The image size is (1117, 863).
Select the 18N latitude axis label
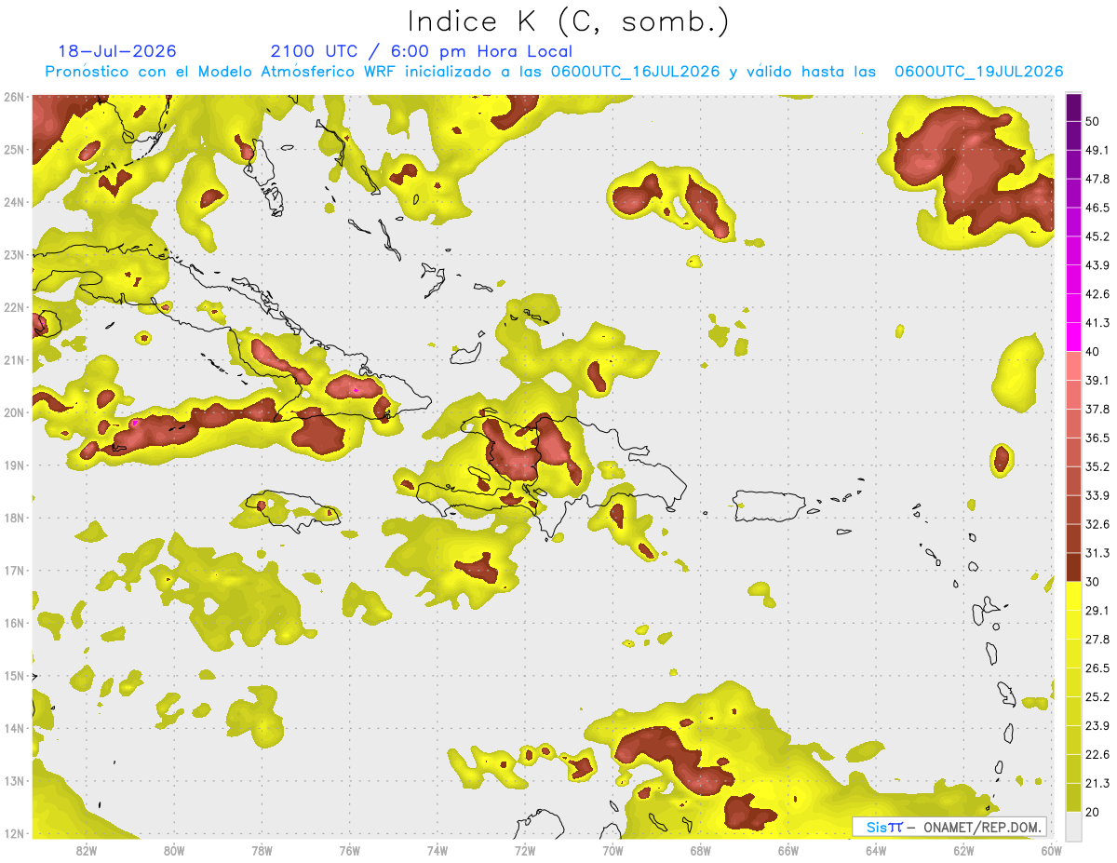pyautogui.click(x=13, y=518)
